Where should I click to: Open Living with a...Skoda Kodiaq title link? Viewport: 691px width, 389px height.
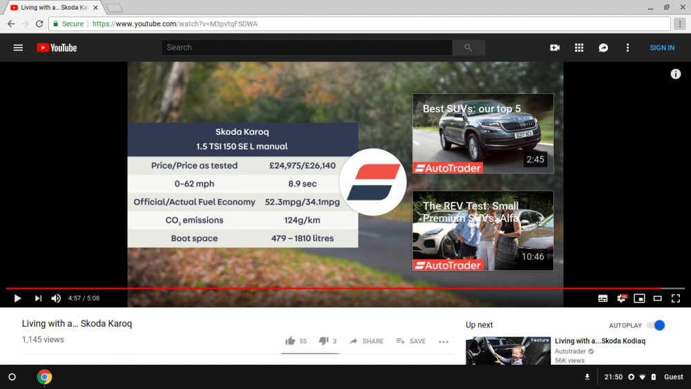[x=600, y=341]
